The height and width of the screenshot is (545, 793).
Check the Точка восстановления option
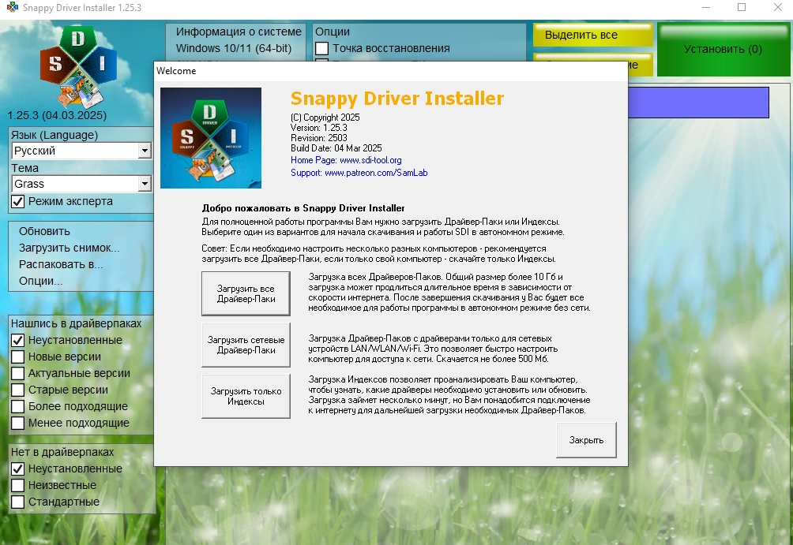pos(322,49)
